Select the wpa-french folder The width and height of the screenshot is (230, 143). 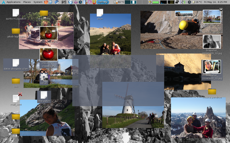point(44,13)
